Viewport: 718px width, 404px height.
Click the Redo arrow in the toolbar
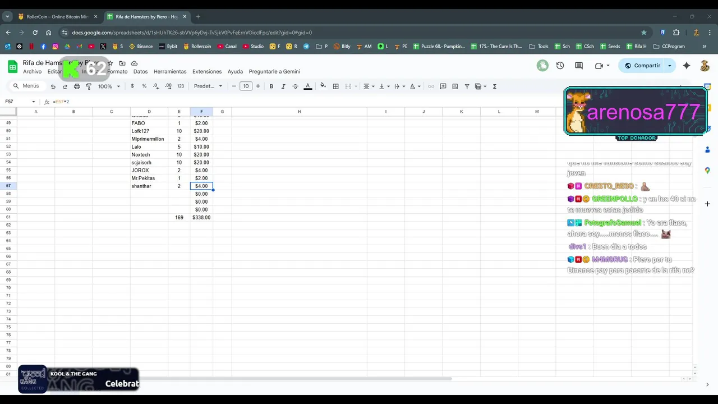coord(65,86)
